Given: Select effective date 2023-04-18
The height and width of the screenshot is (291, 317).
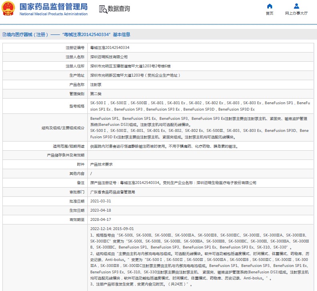Looking at the screenshot, I should pos(101,210).
